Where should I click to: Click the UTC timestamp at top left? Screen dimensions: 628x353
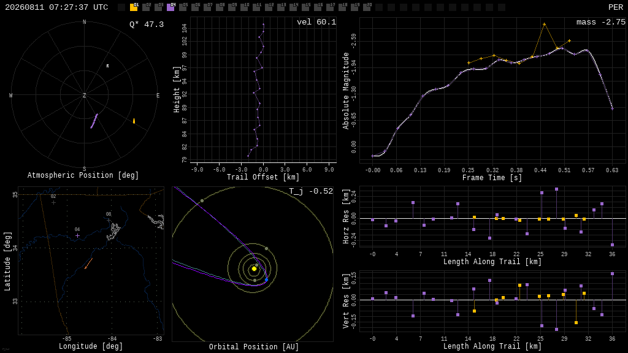tap(56, 7)
